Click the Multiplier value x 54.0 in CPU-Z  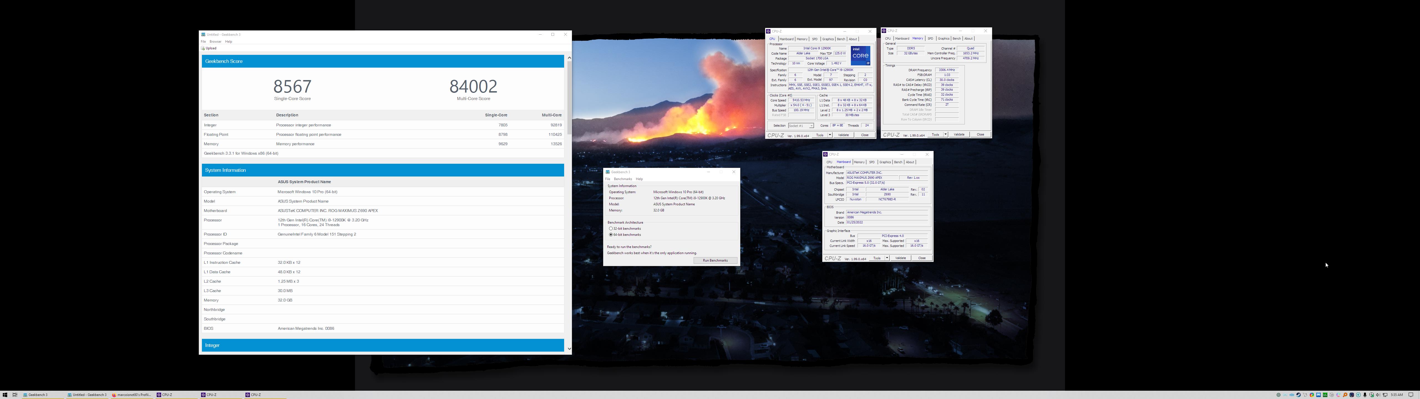(x=801, y=105)
